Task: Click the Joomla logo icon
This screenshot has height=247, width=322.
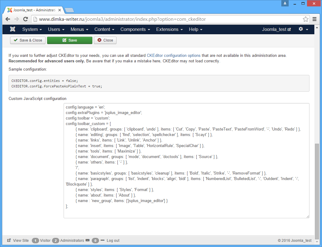Action: (x=13, y=29)
